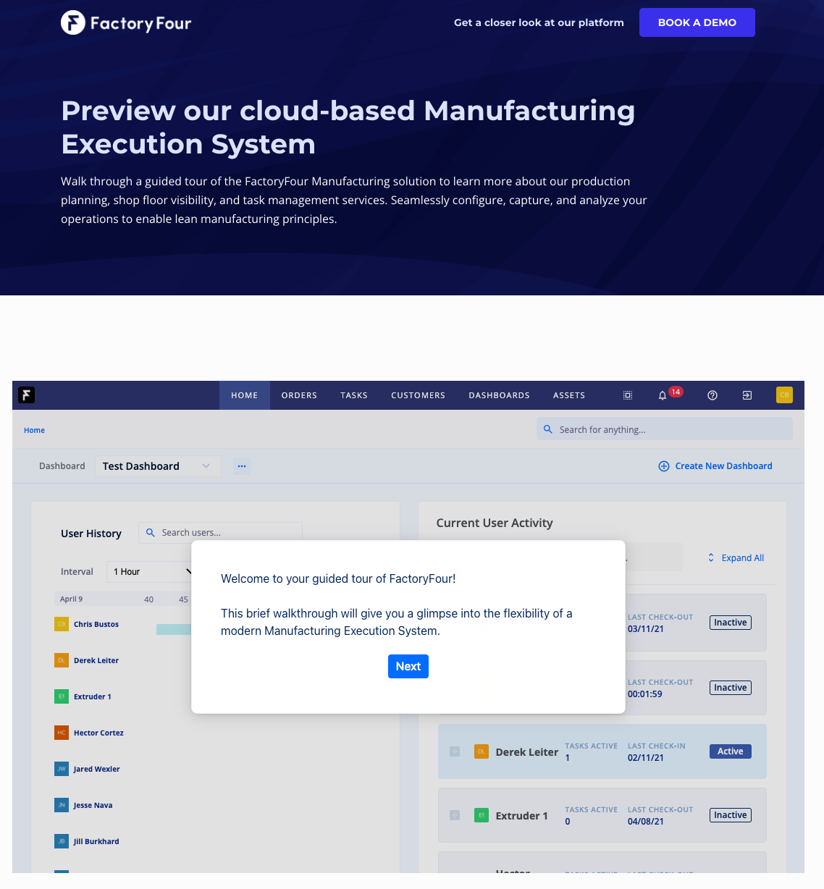Click Derek Leiter avatar in User History
The image size is (824, 889).
click(x=62, y=660)
